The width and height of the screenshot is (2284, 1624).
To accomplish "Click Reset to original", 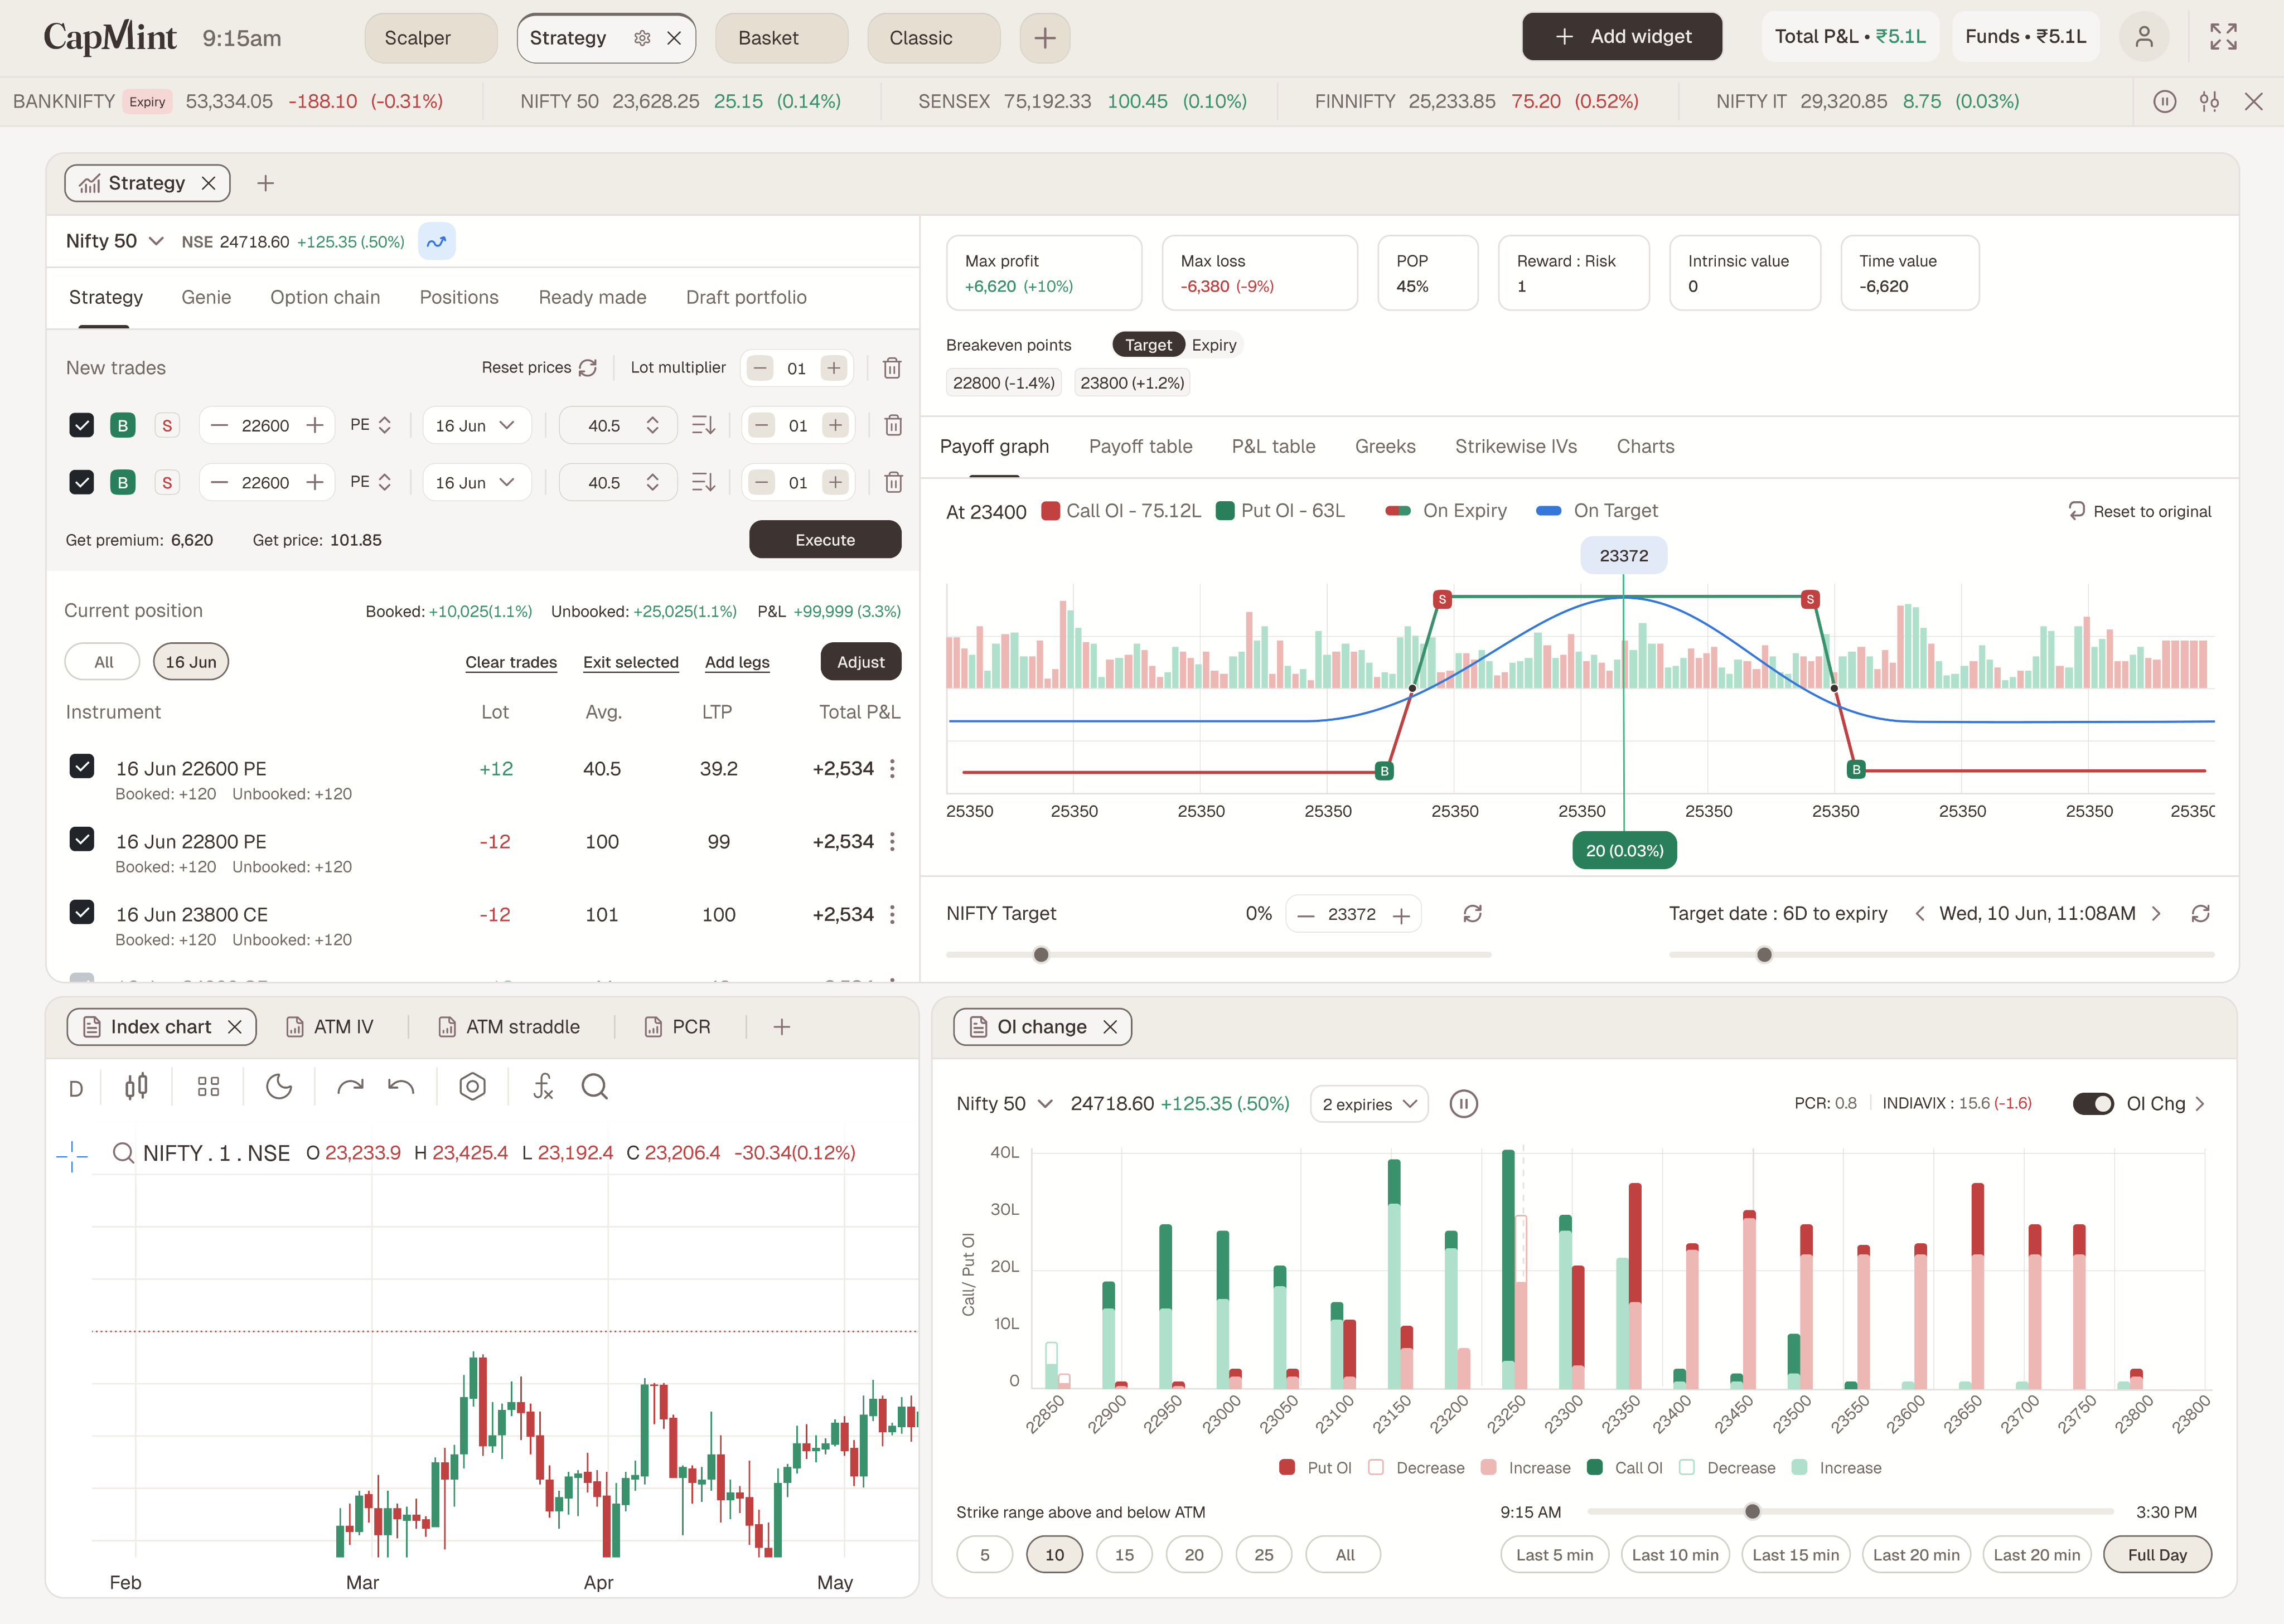I will (2140, 511).
